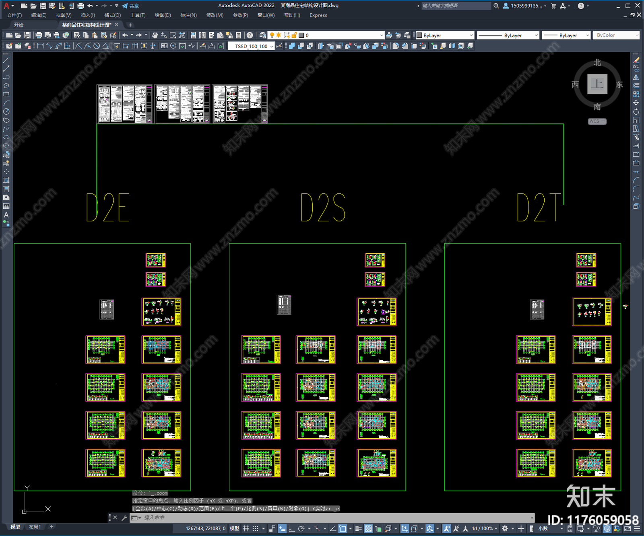Open the QuickCalc calculator icon
Image resolution: width=644 pixels, height=536 pixels.
click(238, 35)
